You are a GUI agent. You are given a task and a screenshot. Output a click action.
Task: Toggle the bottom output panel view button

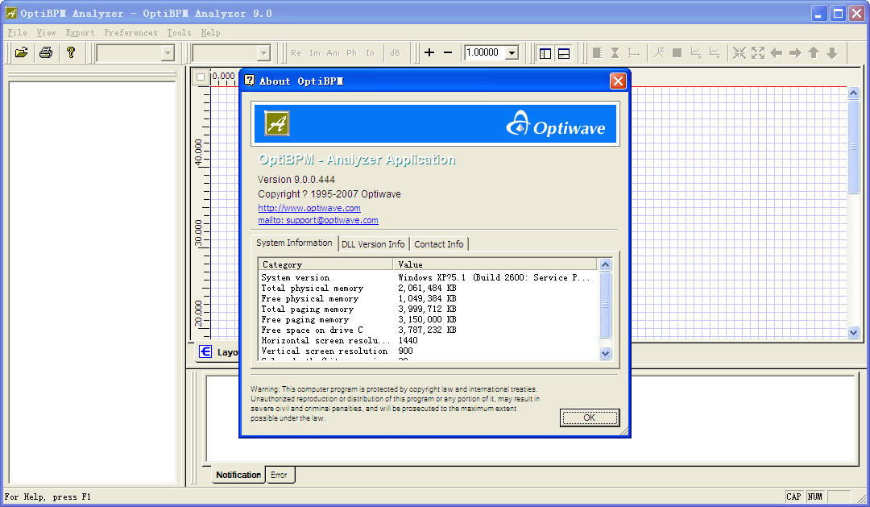564,52
